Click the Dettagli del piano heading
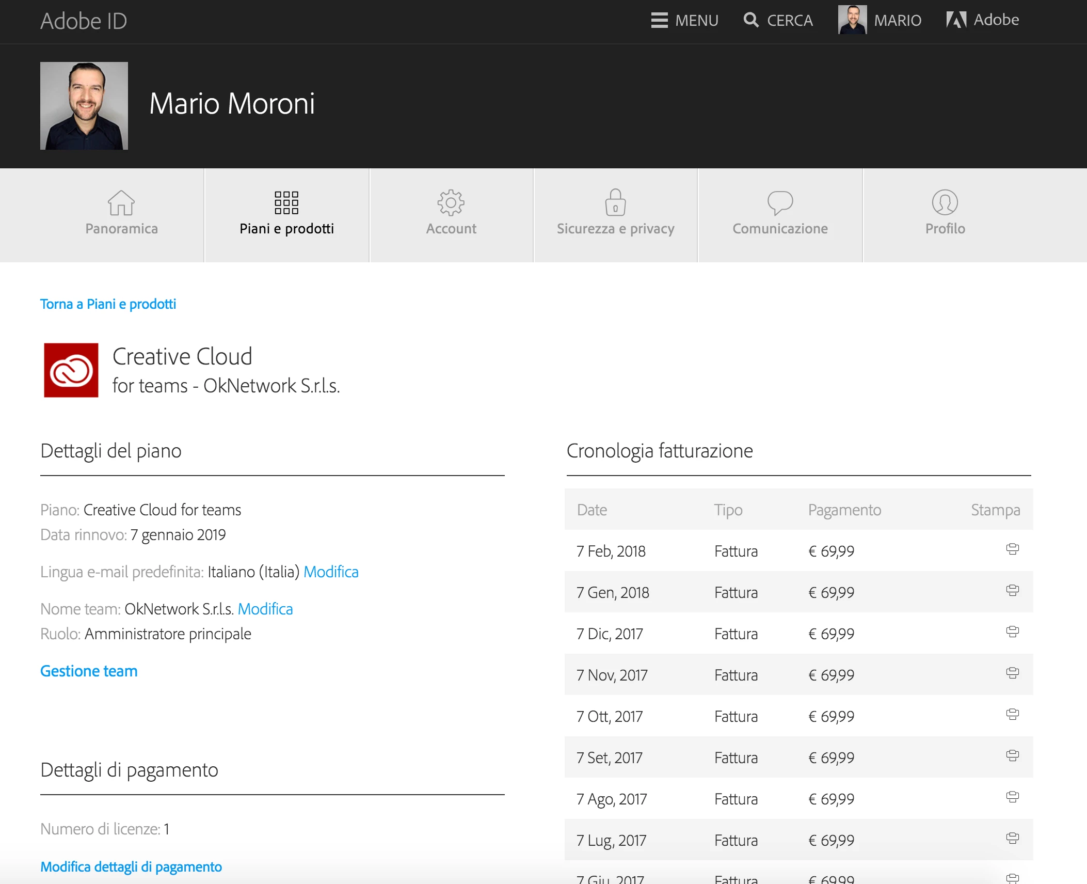The height and width of the screenshot is (884, 1087). click(111, 451)
